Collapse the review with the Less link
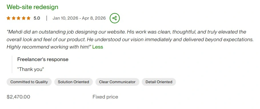 click(x=98, y=47)
